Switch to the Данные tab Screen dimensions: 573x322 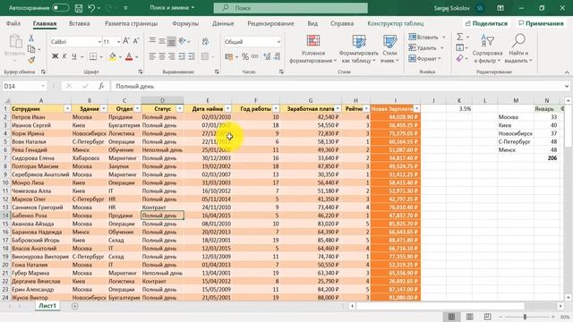coord(223,23)
